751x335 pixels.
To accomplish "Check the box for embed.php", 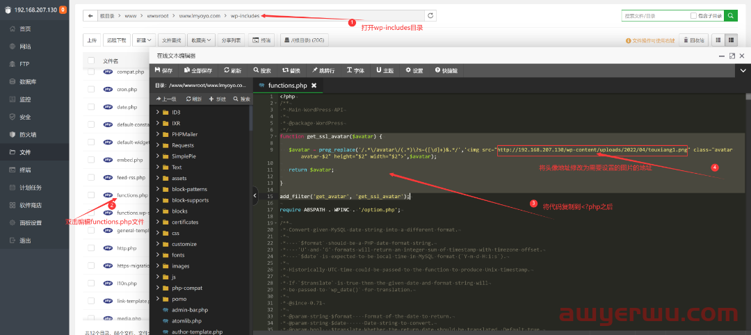I will pyautogui.click(x=91, y=160).
